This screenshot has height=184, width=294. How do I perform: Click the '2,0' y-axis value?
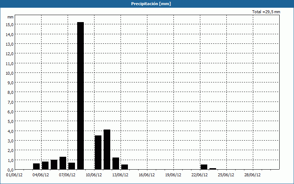coord(10,151)
